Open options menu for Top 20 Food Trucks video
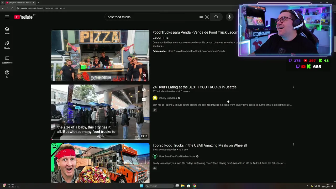Image resolution: width=336 pixels, height=189 pixels. click(293, 145)
